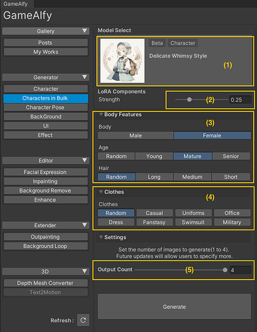This screenshot has height=332, width=257.
Task: Open the Enhance editor
Action: 46,200
